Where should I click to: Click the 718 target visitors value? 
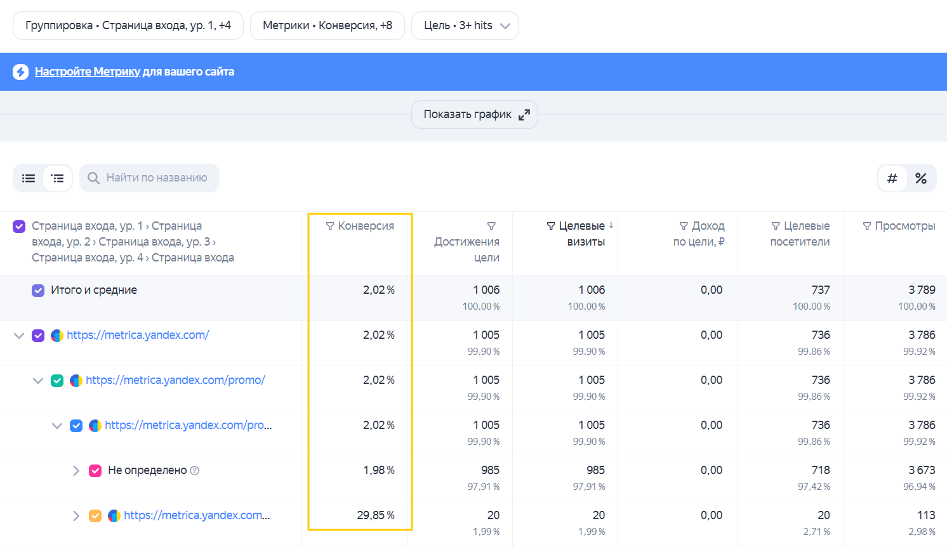click(x=821, y=470)
